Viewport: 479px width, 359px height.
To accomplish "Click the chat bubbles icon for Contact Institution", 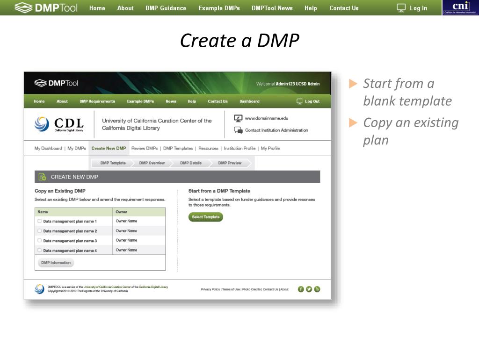I will [238, 130].
